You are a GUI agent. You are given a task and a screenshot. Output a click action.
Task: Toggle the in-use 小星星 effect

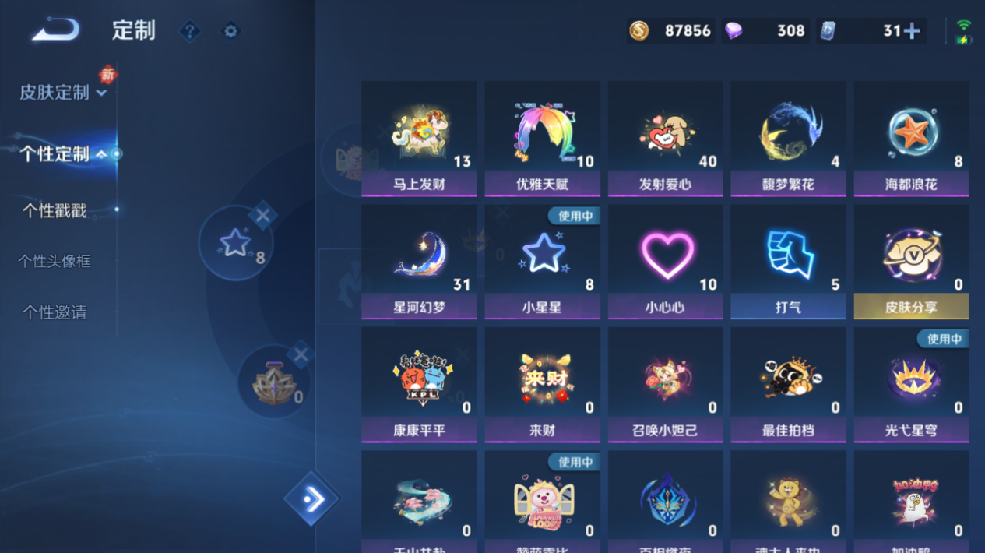pyautogui.click(x=542, y=262)
